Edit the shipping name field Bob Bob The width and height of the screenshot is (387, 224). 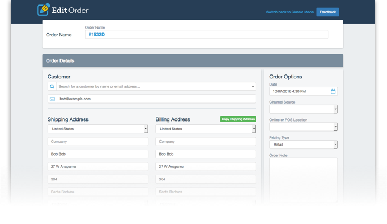click(x=98, y=154)
